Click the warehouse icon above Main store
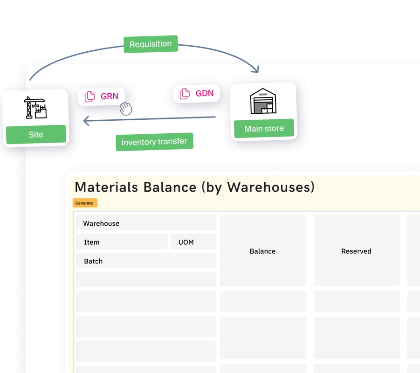The image size is (420, 373). [263, 100]
